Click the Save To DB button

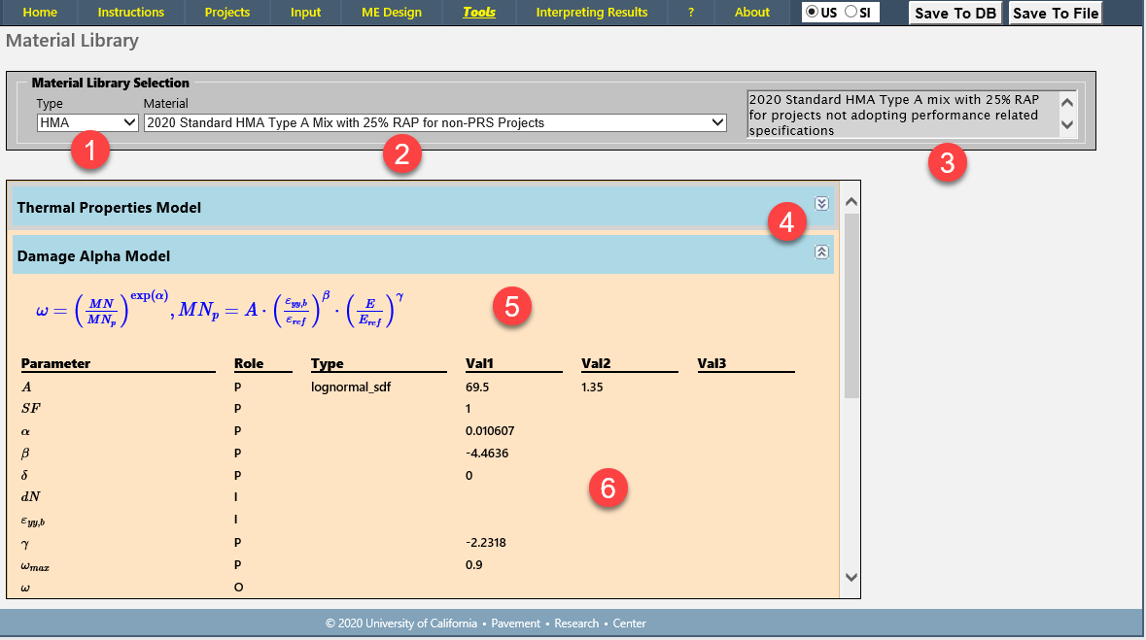click(x=955, y=13)
